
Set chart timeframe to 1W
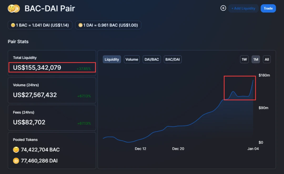click(244, 59)
